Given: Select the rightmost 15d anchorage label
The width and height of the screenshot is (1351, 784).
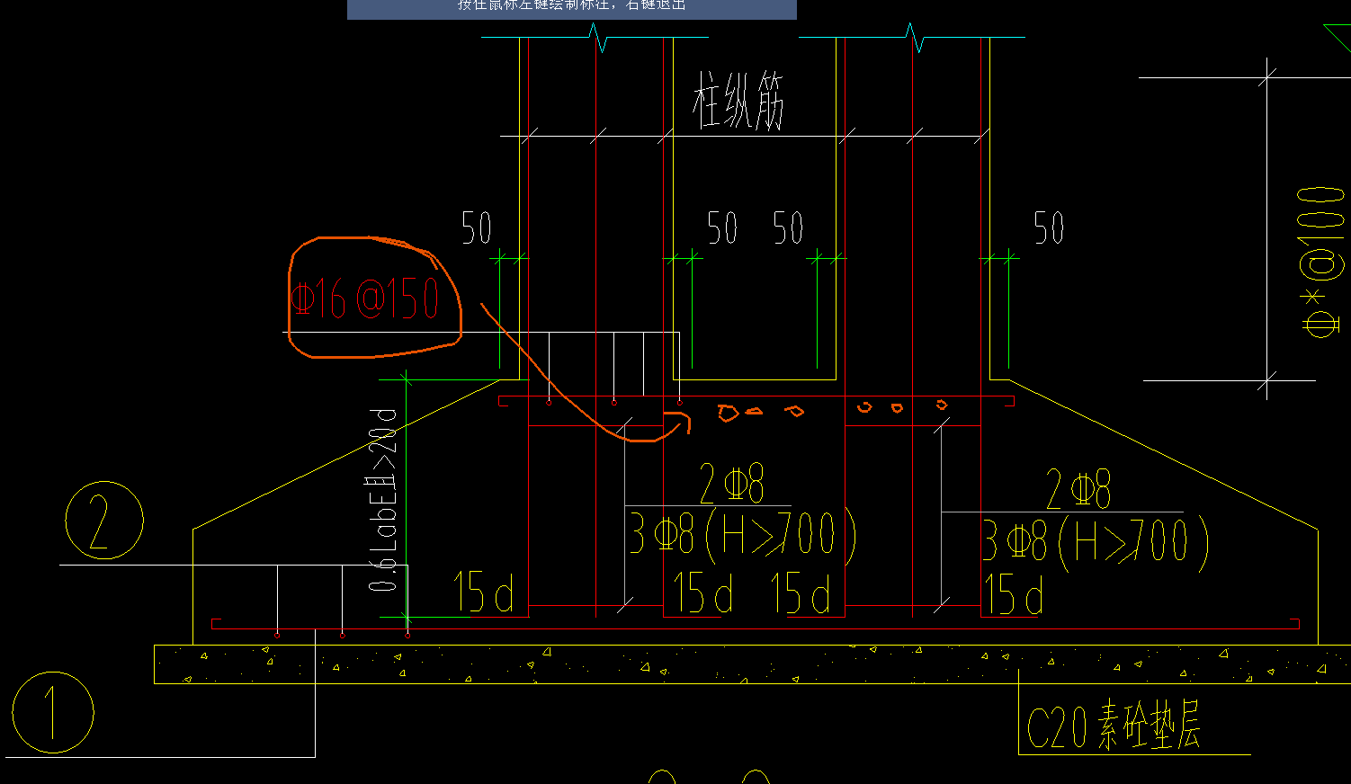Looking at the screenshot, I should tap(1014, 594).
